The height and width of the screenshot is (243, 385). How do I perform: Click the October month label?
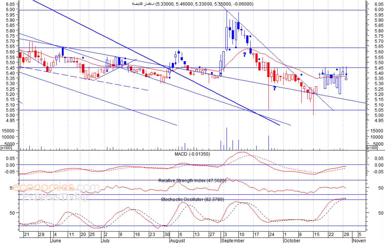click(x=292, y=240)
